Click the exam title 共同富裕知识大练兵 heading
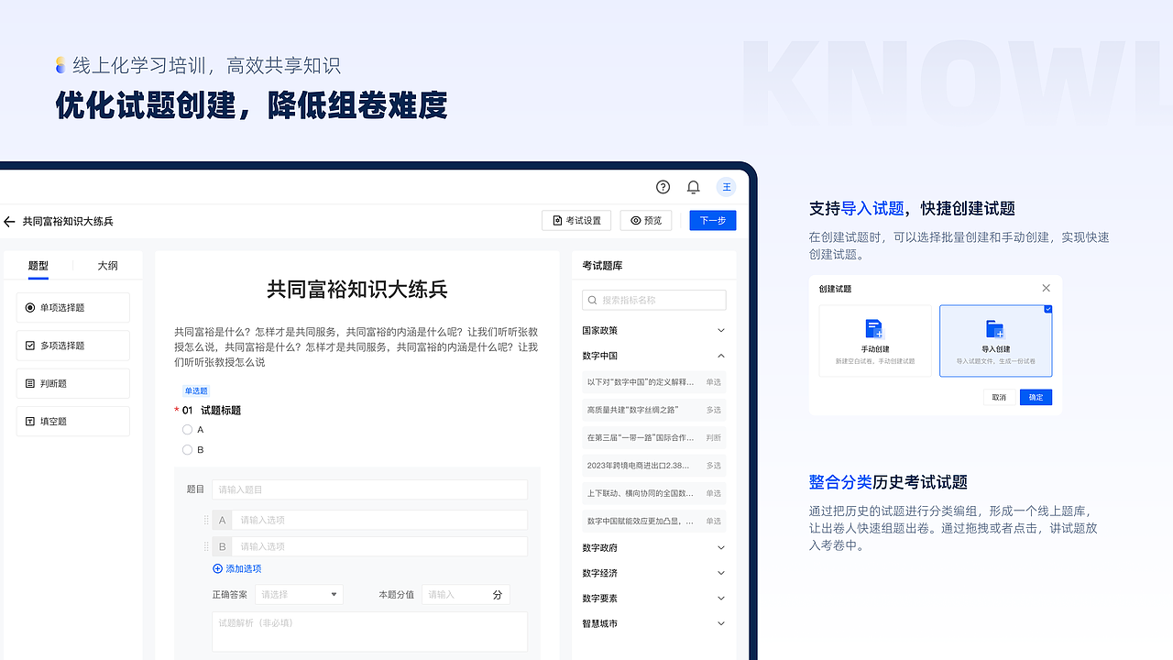1173x660 pixels. coord(357,290)
